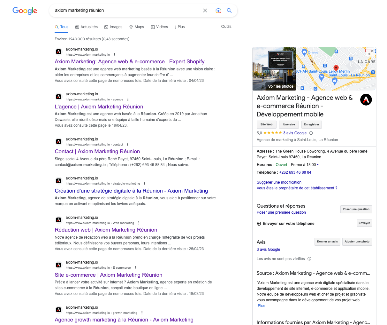The width and height of the screenshot is (387, 325).
Task: Click favicon of L'agence result
Action: tap(59, 97)
